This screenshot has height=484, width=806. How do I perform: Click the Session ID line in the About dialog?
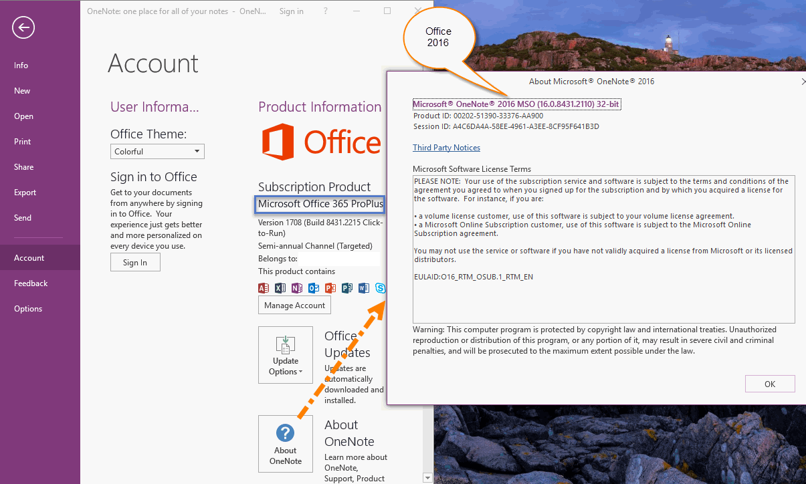pos(506,126)
